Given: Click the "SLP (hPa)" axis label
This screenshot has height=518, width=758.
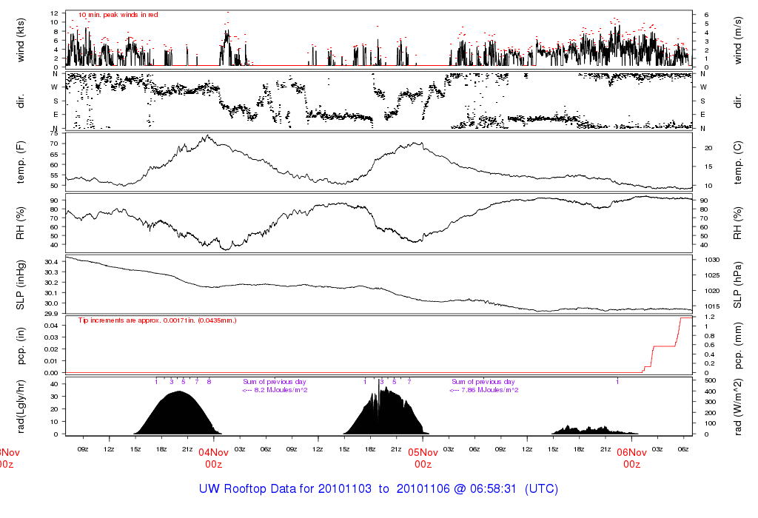Looking at the screenshot, I should (738, 285).
